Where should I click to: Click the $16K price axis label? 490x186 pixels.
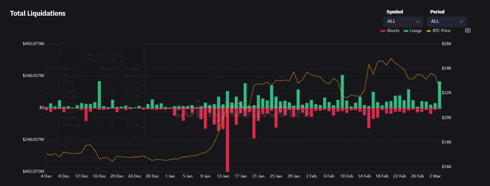pos(447,167)
